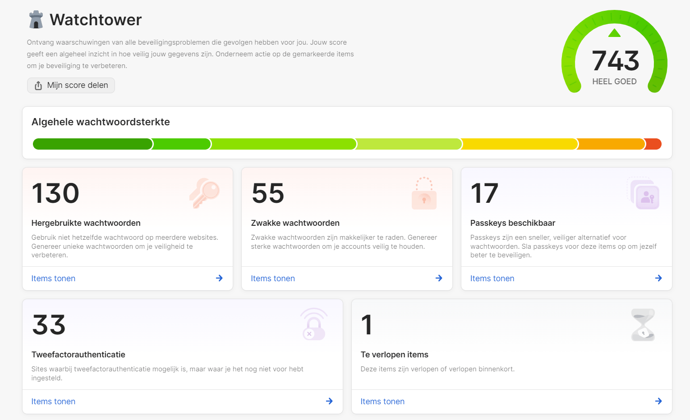Click the red strength bar segment

[653, 144]
